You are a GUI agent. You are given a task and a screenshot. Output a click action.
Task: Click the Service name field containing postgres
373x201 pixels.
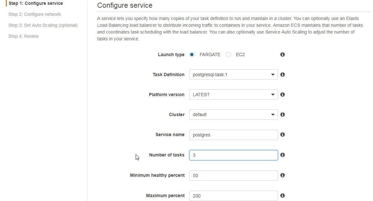click(x=233, y=135)
